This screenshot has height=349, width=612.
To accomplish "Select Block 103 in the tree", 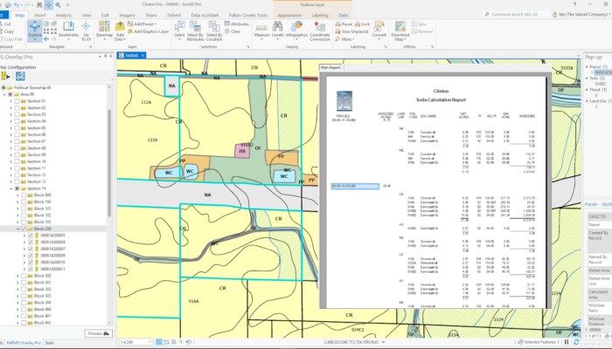I will coord(42,222).
